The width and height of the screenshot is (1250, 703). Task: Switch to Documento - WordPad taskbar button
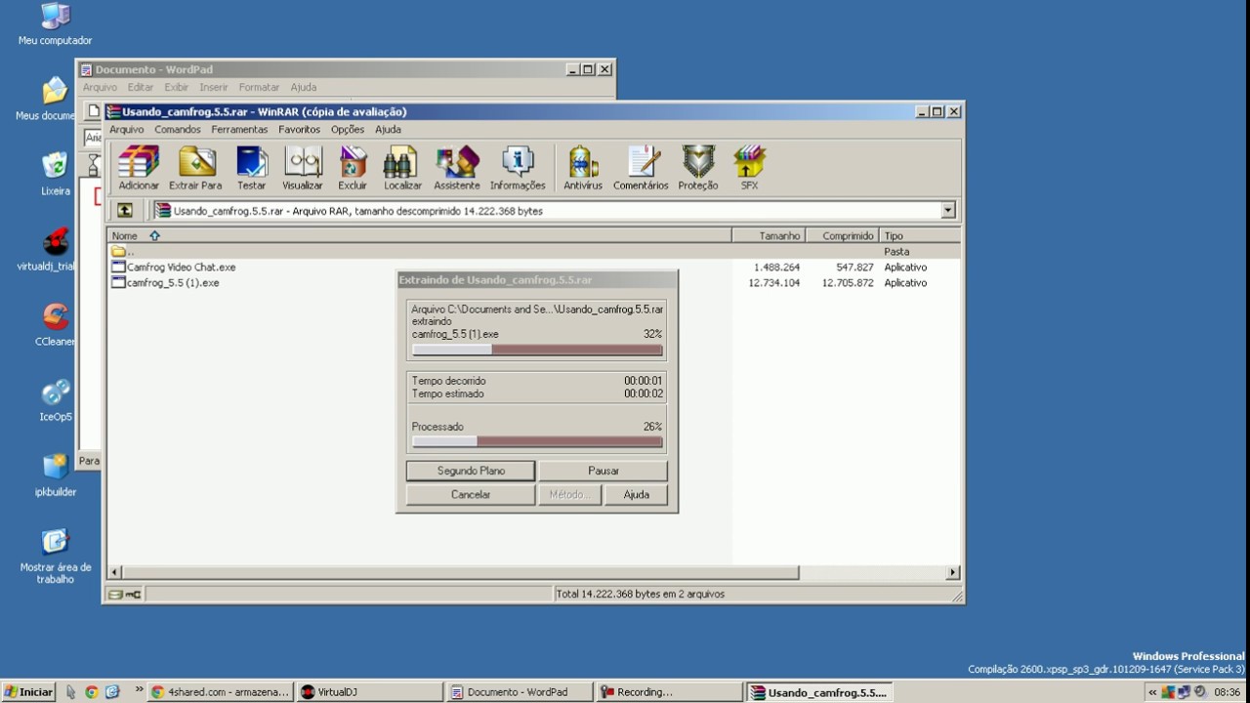click(x=519, y=691)
